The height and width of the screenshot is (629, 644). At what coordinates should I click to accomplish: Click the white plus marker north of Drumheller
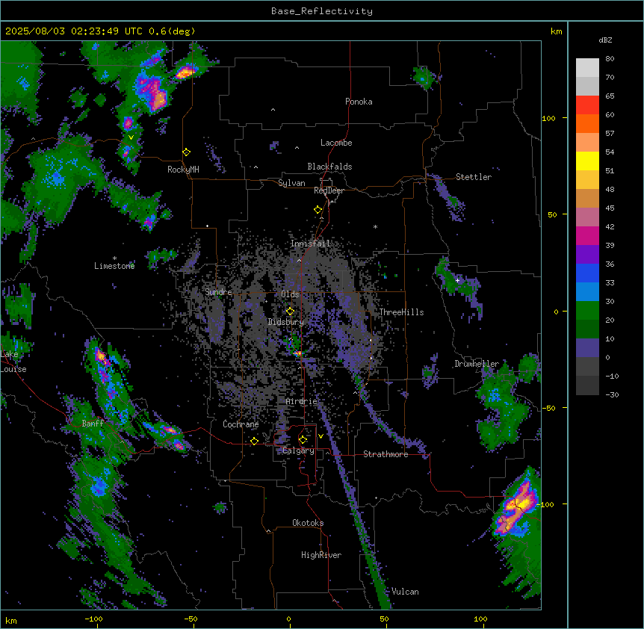pos(457,280)
